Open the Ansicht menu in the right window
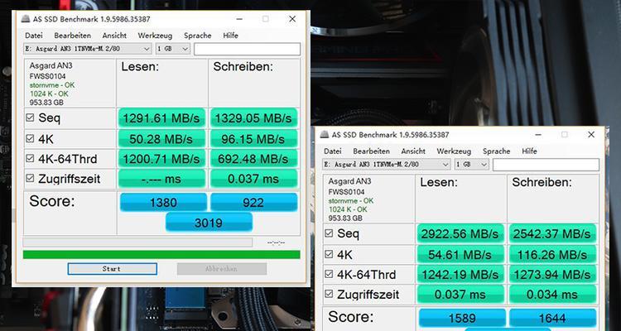Image resolution: width=621 pixels, height=331 pixels. (x=413, y=151)
